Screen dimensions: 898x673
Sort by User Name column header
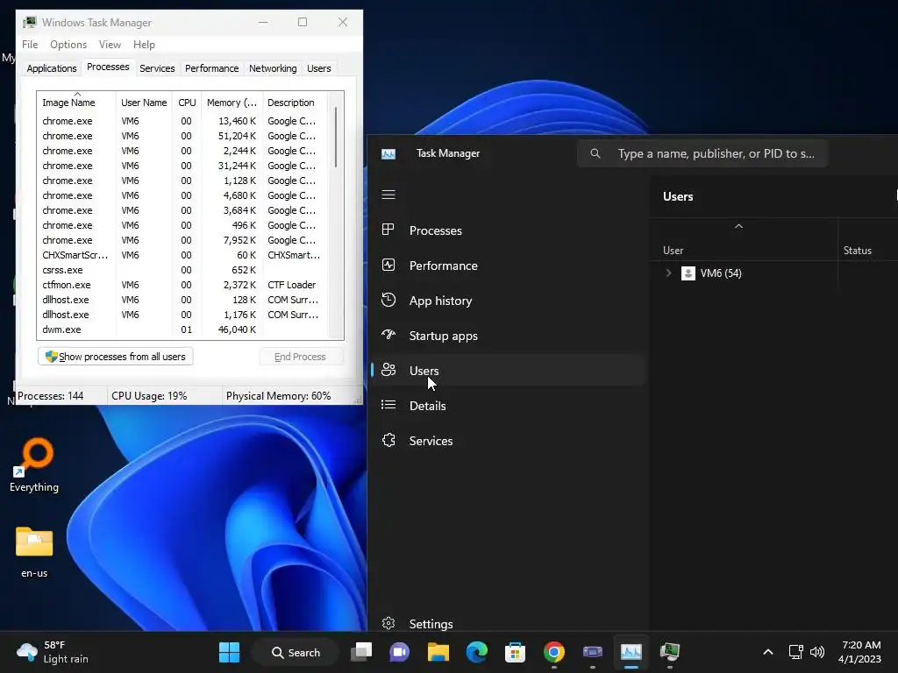tap(144, 103)
